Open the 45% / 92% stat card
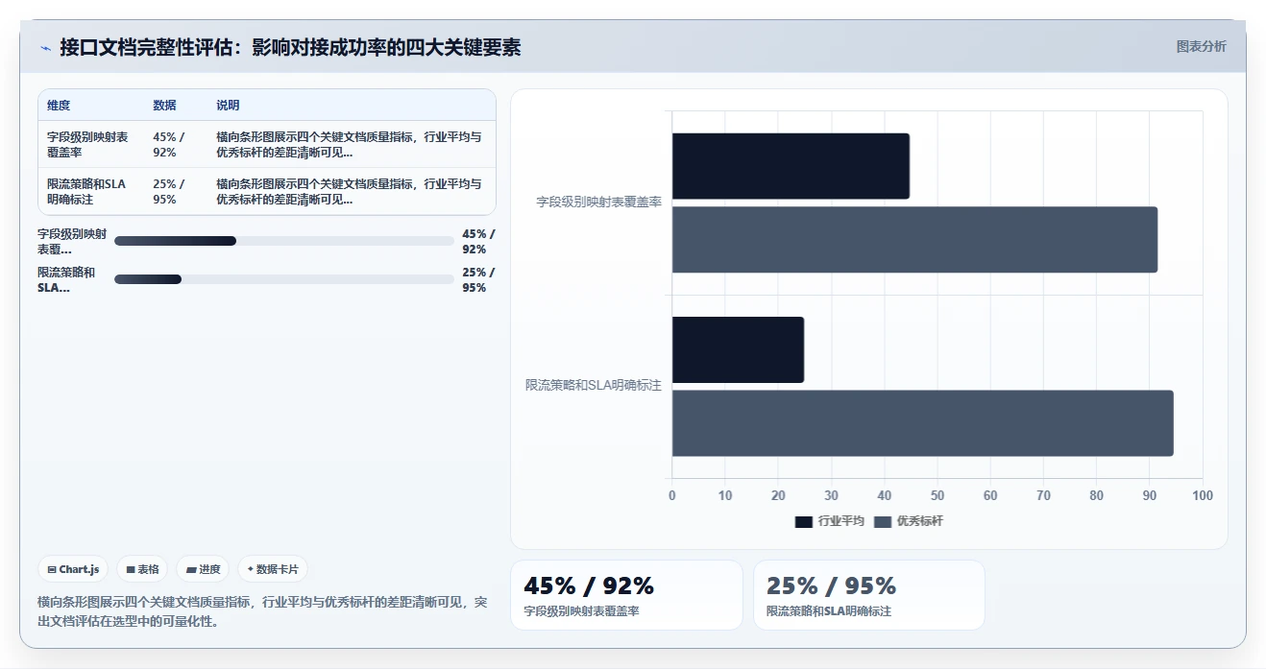 point(626,595)
